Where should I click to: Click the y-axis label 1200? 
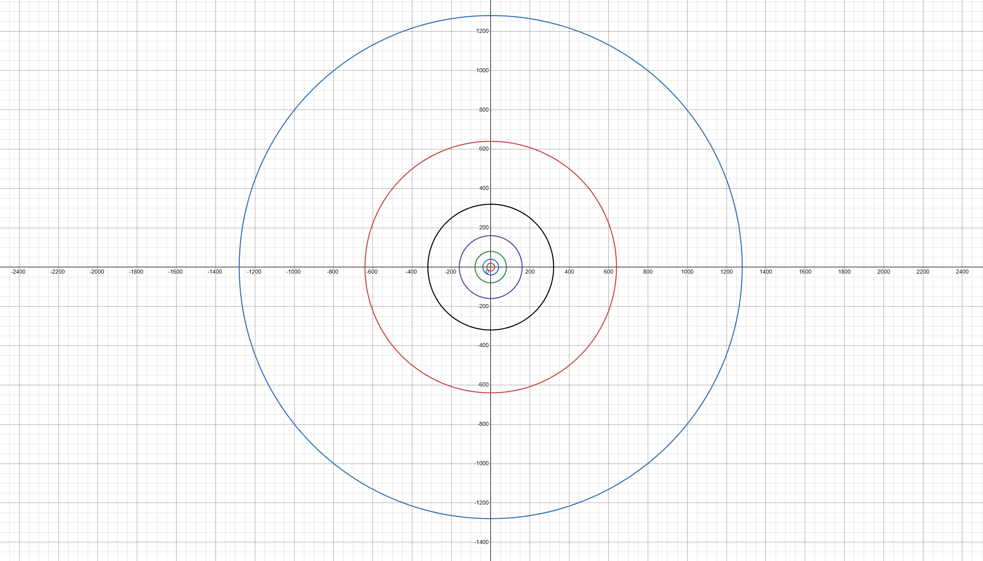pyautogui.click(x=482, y=30)
